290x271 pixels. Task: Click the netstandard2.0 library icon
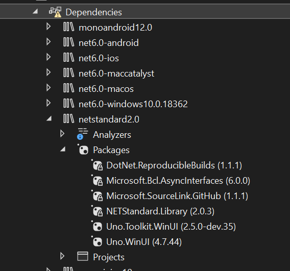[x=68, y=119]
